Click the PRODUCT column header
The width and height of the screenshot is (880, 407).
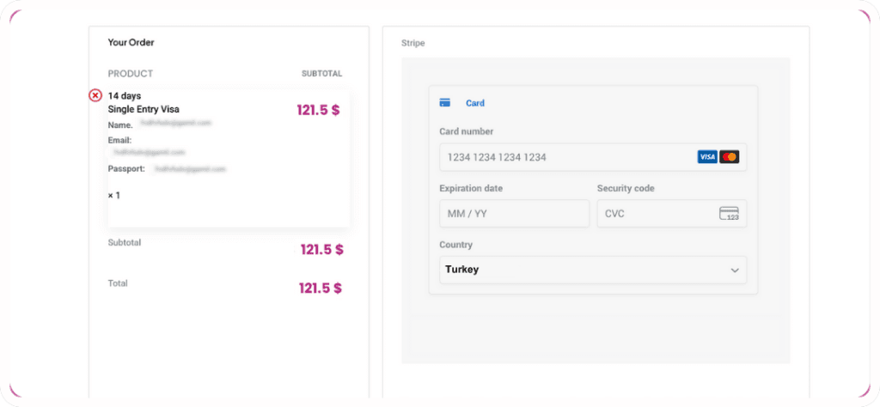[131, 74]
